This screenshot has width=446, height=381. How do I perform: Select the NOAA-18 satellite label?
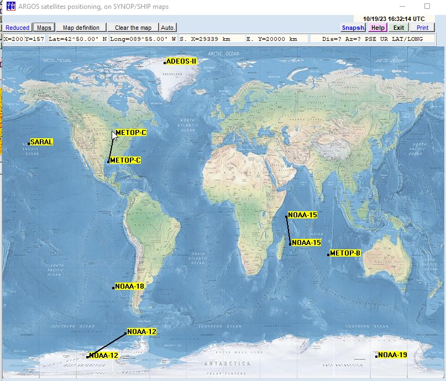pos(129,286)
